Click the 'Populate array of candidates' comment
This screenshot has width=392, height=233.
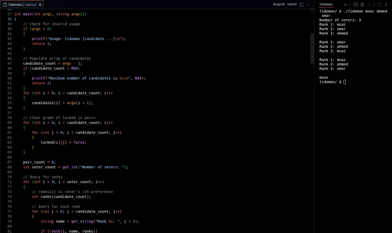[x=57, y=58]
